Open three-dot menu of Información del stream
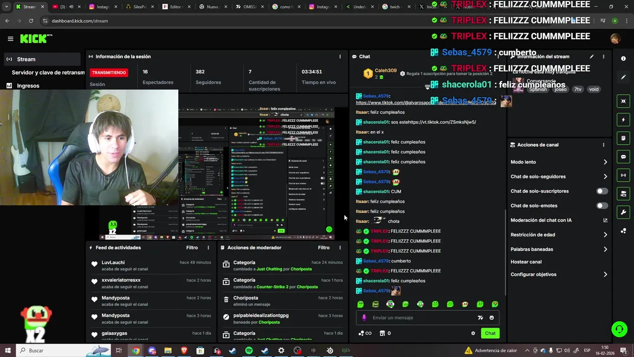 tap(603, 57)
